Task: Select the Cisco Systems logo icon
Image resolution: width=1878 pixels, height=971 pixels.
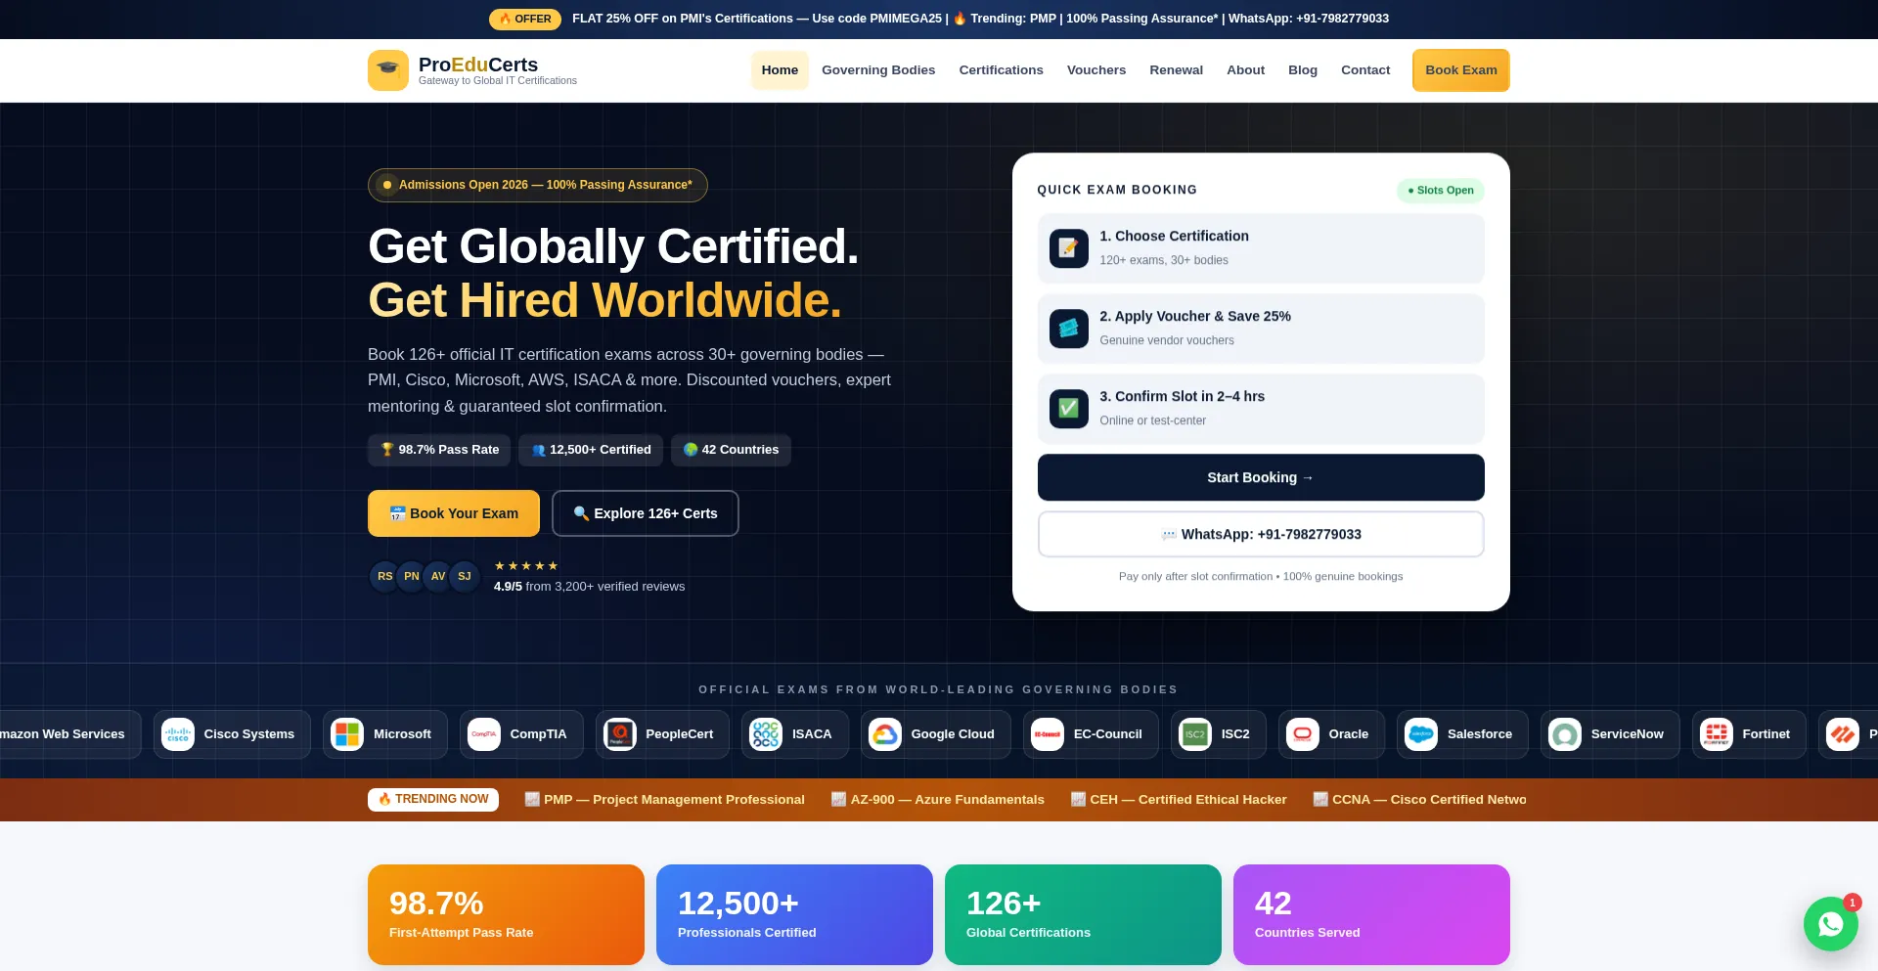Action: 178,734
